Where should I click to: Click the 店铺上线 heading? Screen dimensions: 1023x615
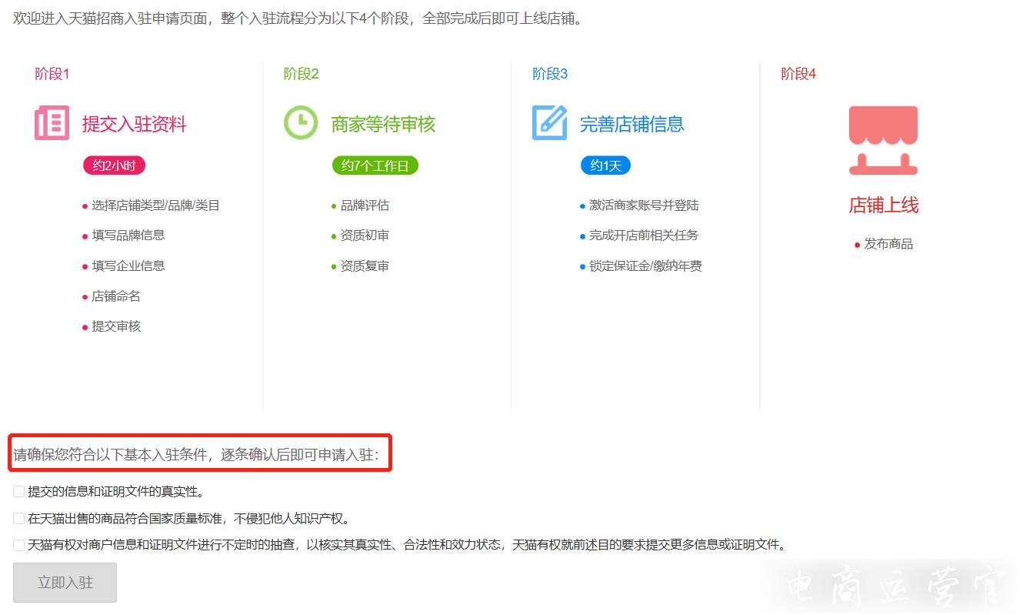tap(884, 205)
